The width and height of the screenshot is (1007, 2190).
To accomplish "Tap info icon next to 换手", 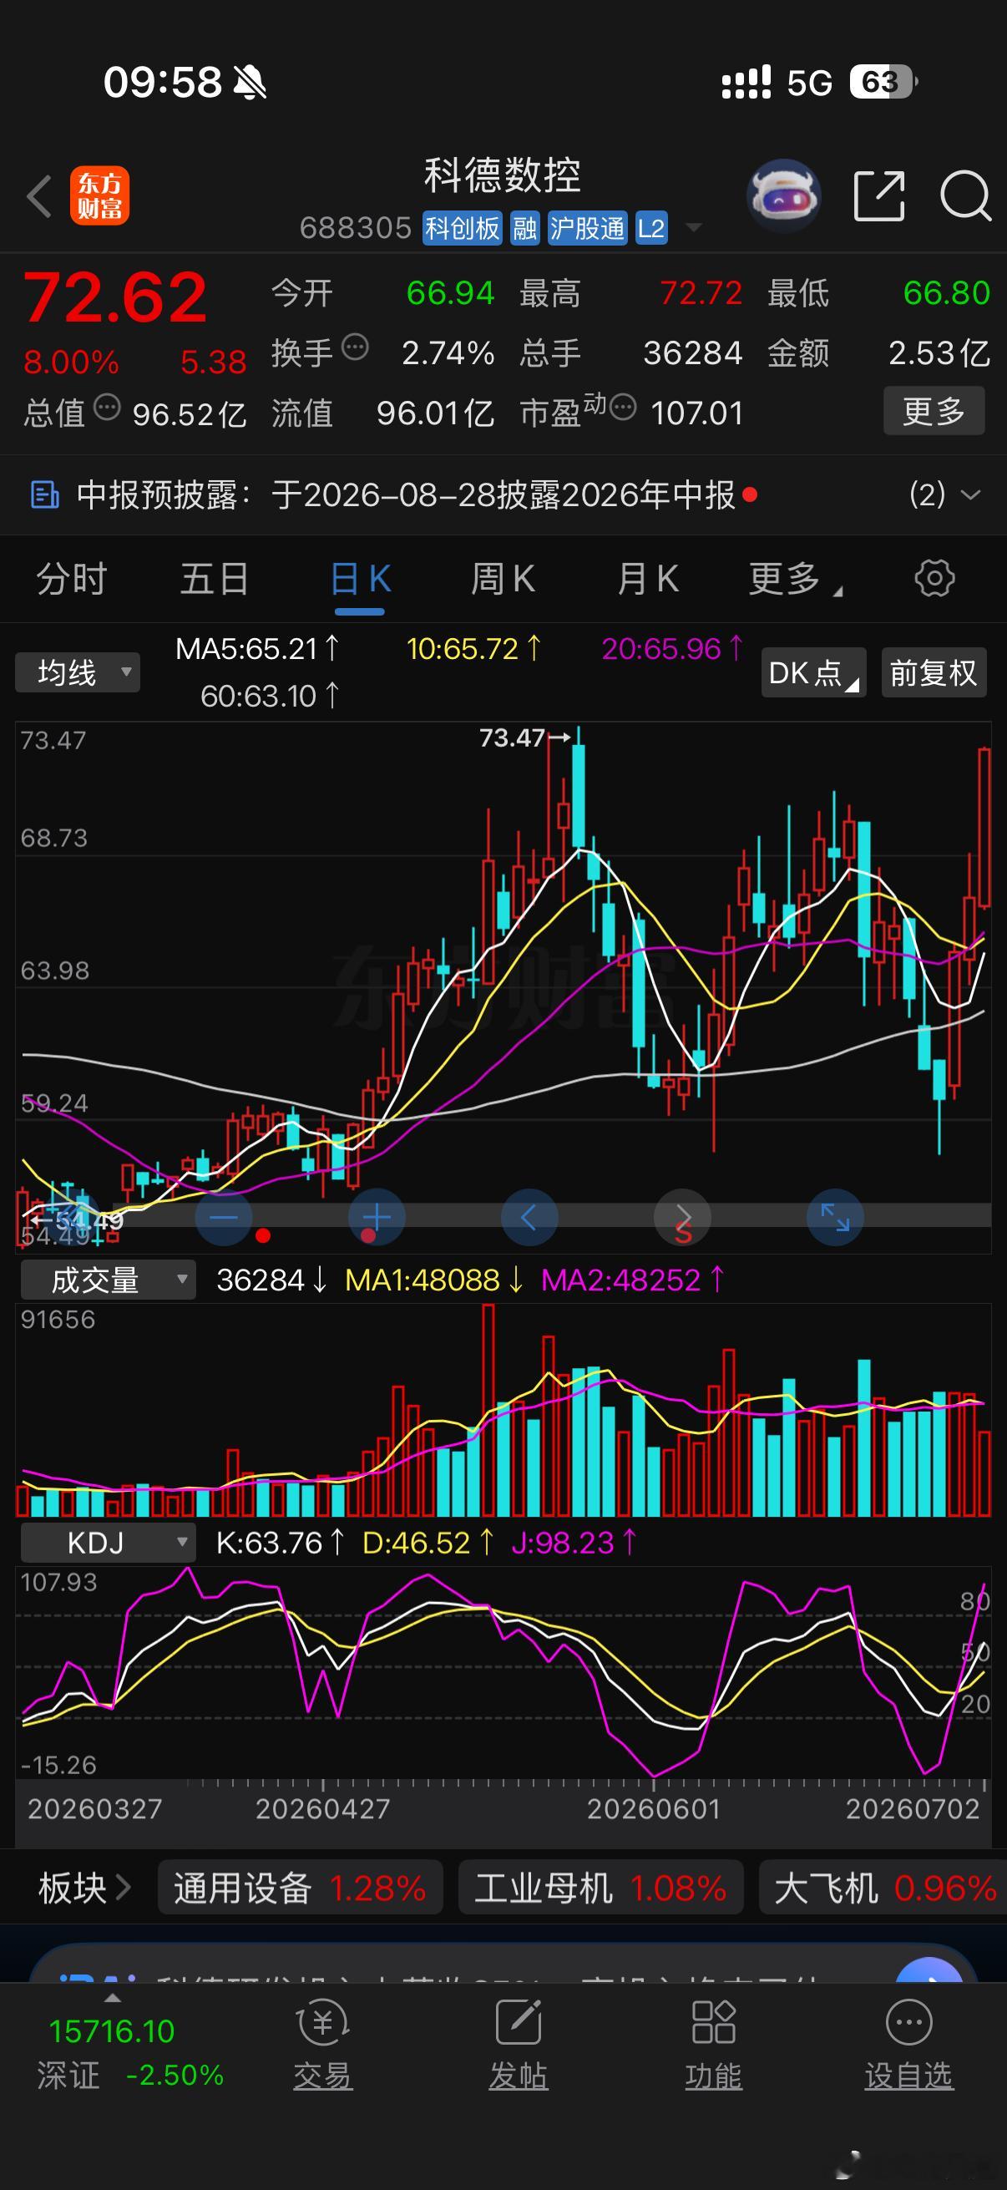I will coord(355,347).
